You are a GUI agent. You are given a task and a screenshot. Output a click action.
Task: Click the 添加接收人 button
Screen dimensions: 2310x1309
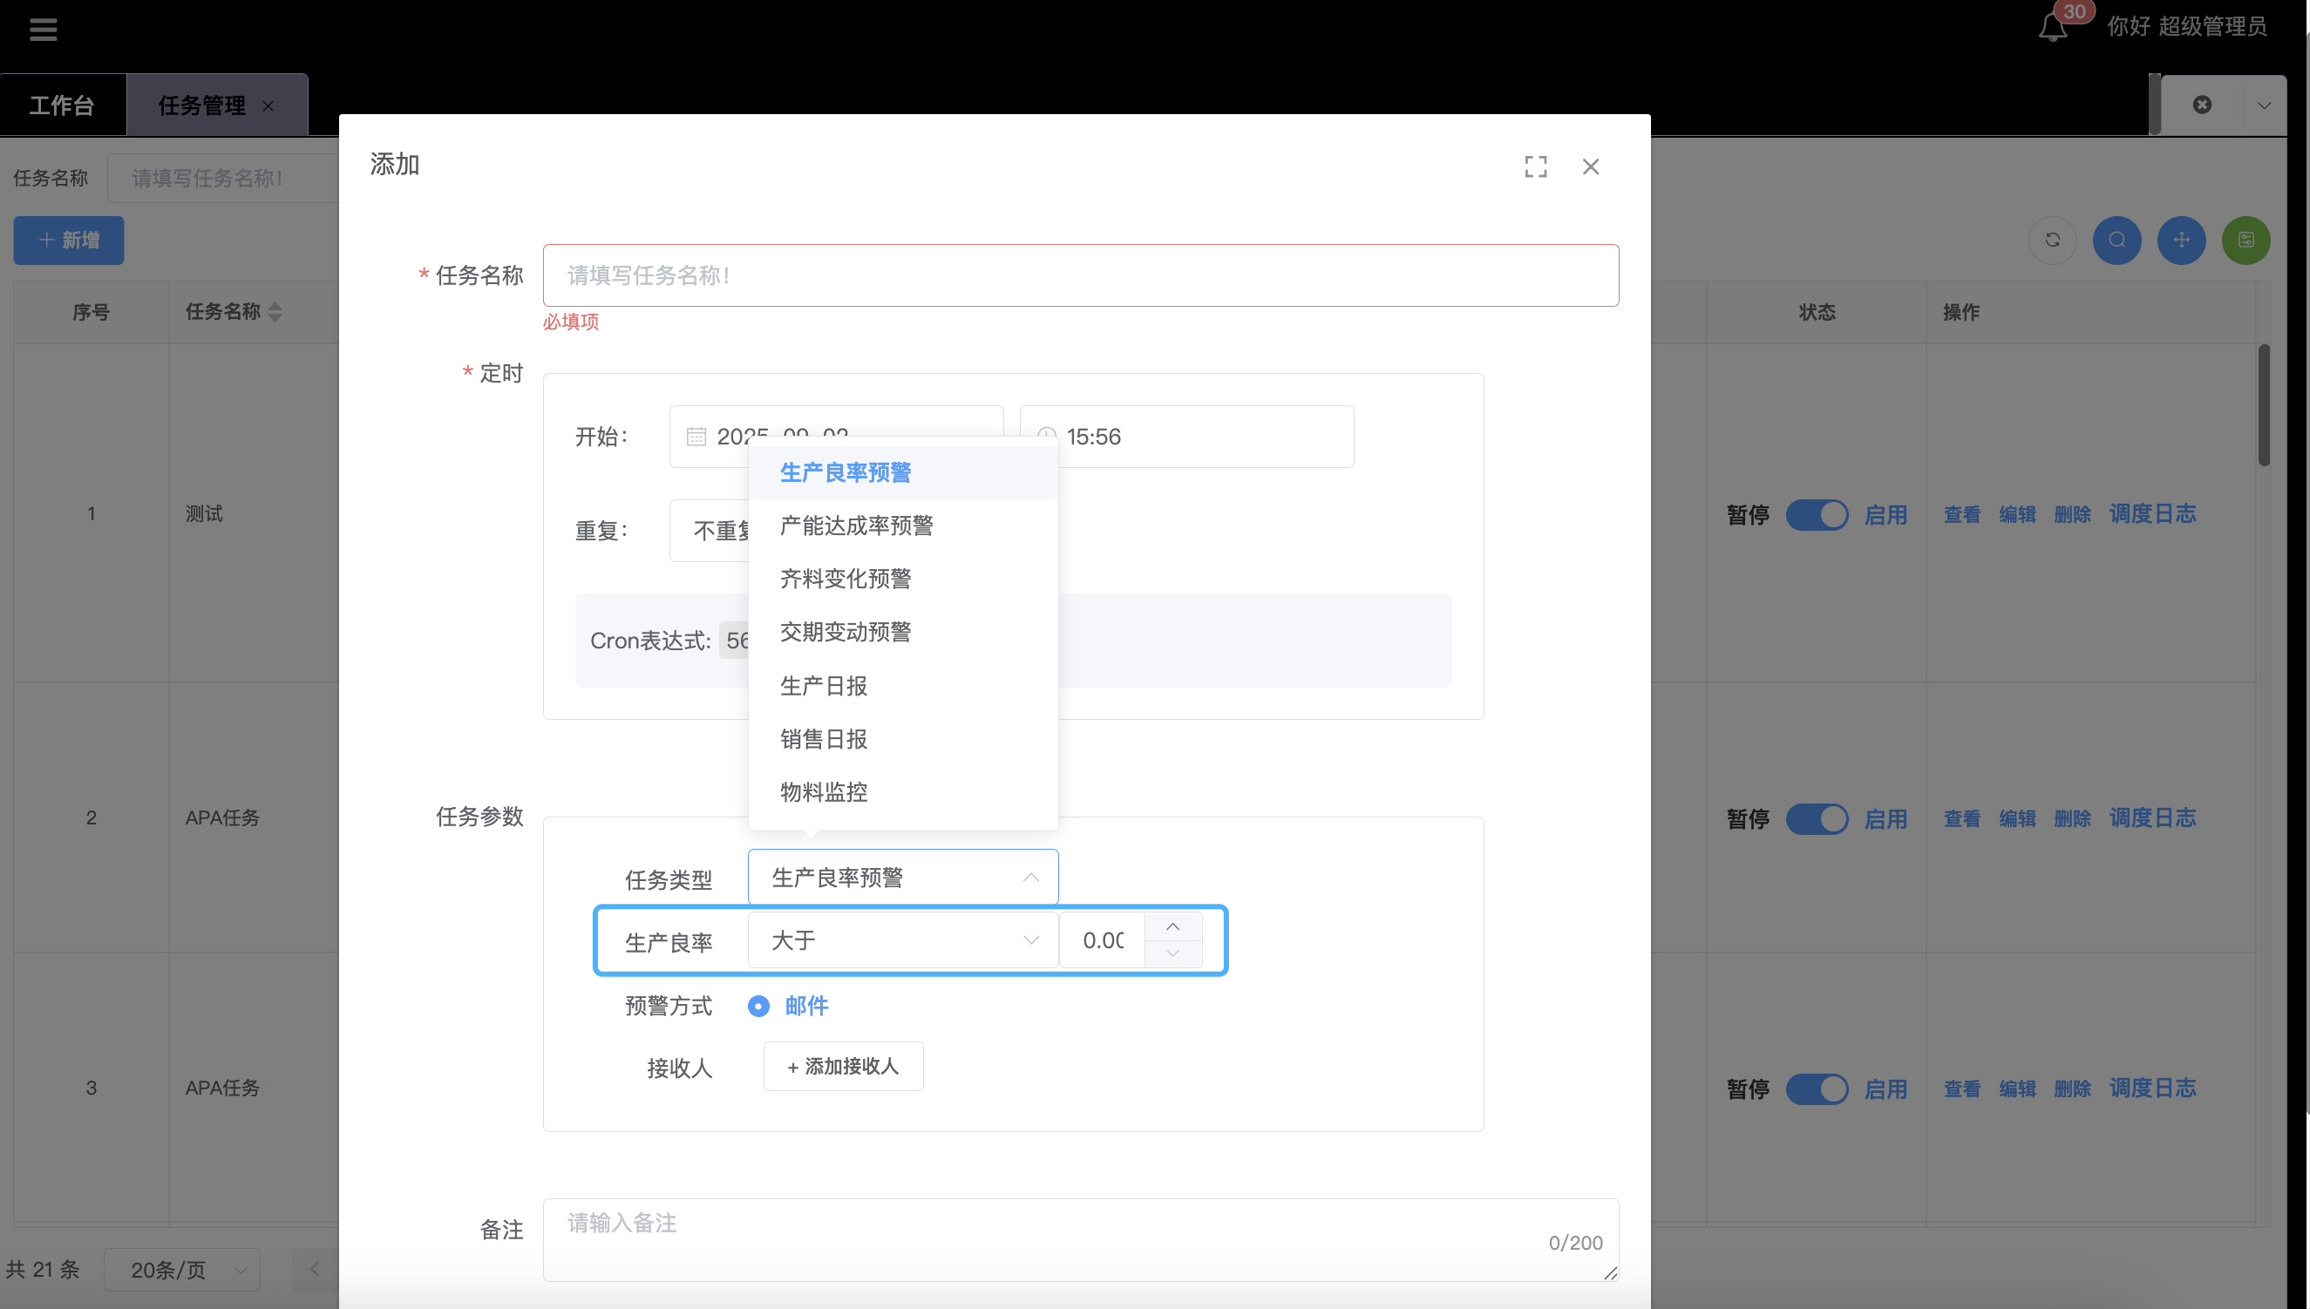pyautogui.click(x=843, y=1066)
